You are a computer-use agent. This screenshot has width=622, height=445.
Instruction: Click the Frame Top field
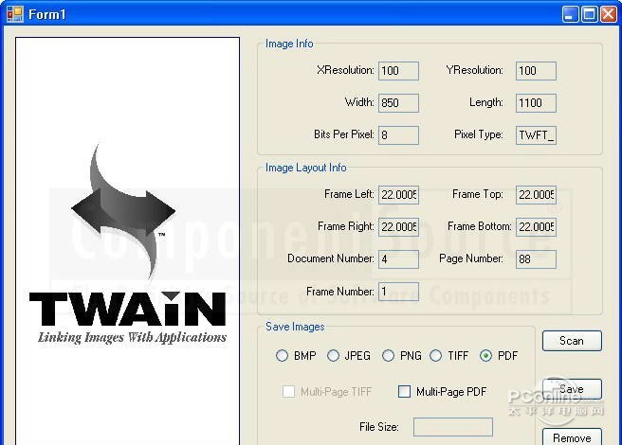[536, 195]
